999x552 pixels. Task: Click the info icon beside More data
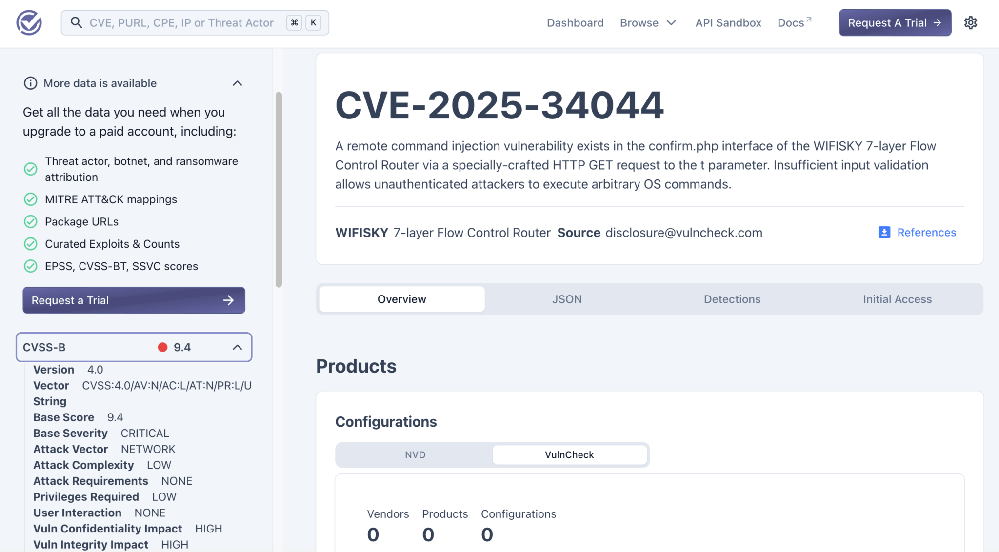30,83
